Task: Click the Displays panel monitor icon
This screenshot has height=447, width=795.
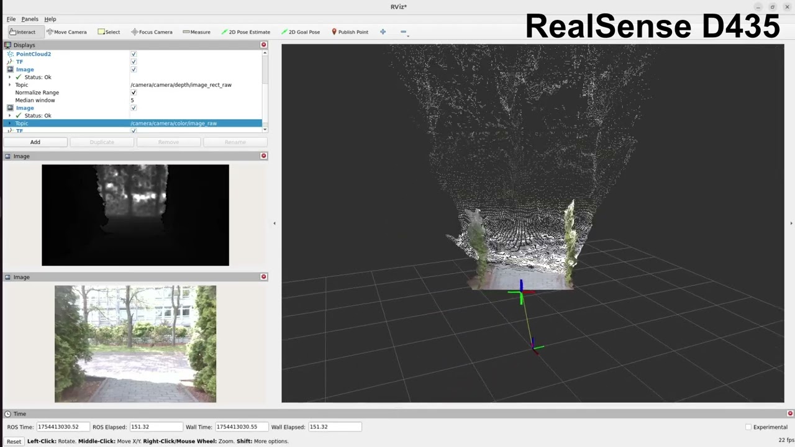Action: [x=8, y=45]
